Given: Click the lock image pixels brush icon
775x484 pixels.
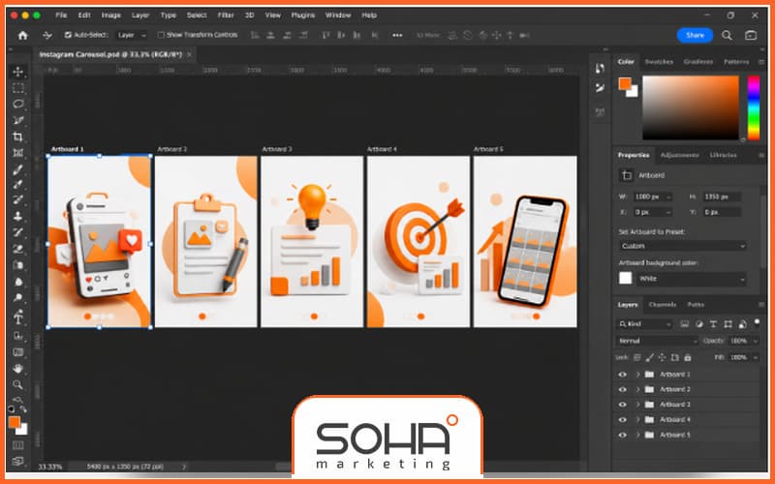Looking at the screenshot, I should [649, 357].
